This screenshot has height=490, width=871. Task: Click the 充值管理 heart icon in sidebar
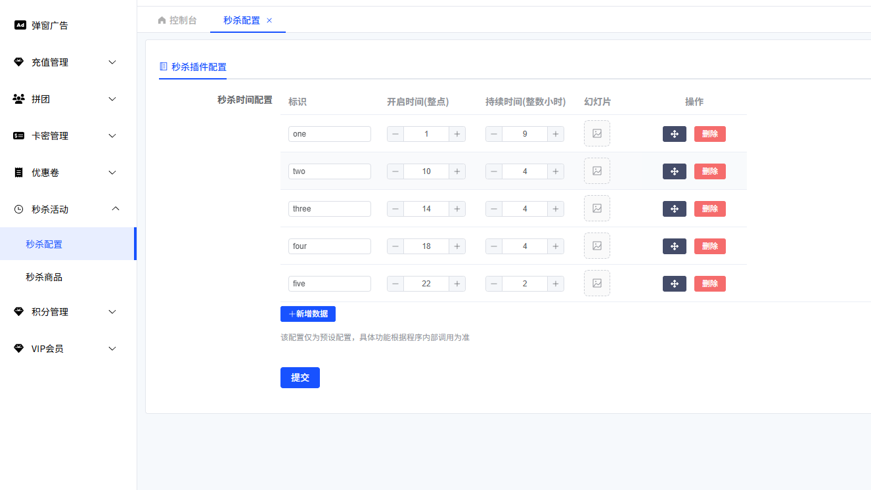click(18, 62)
